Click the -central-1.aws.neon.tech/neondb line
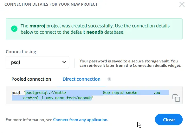The image size is (188, 133). click(x=56, y=98)
